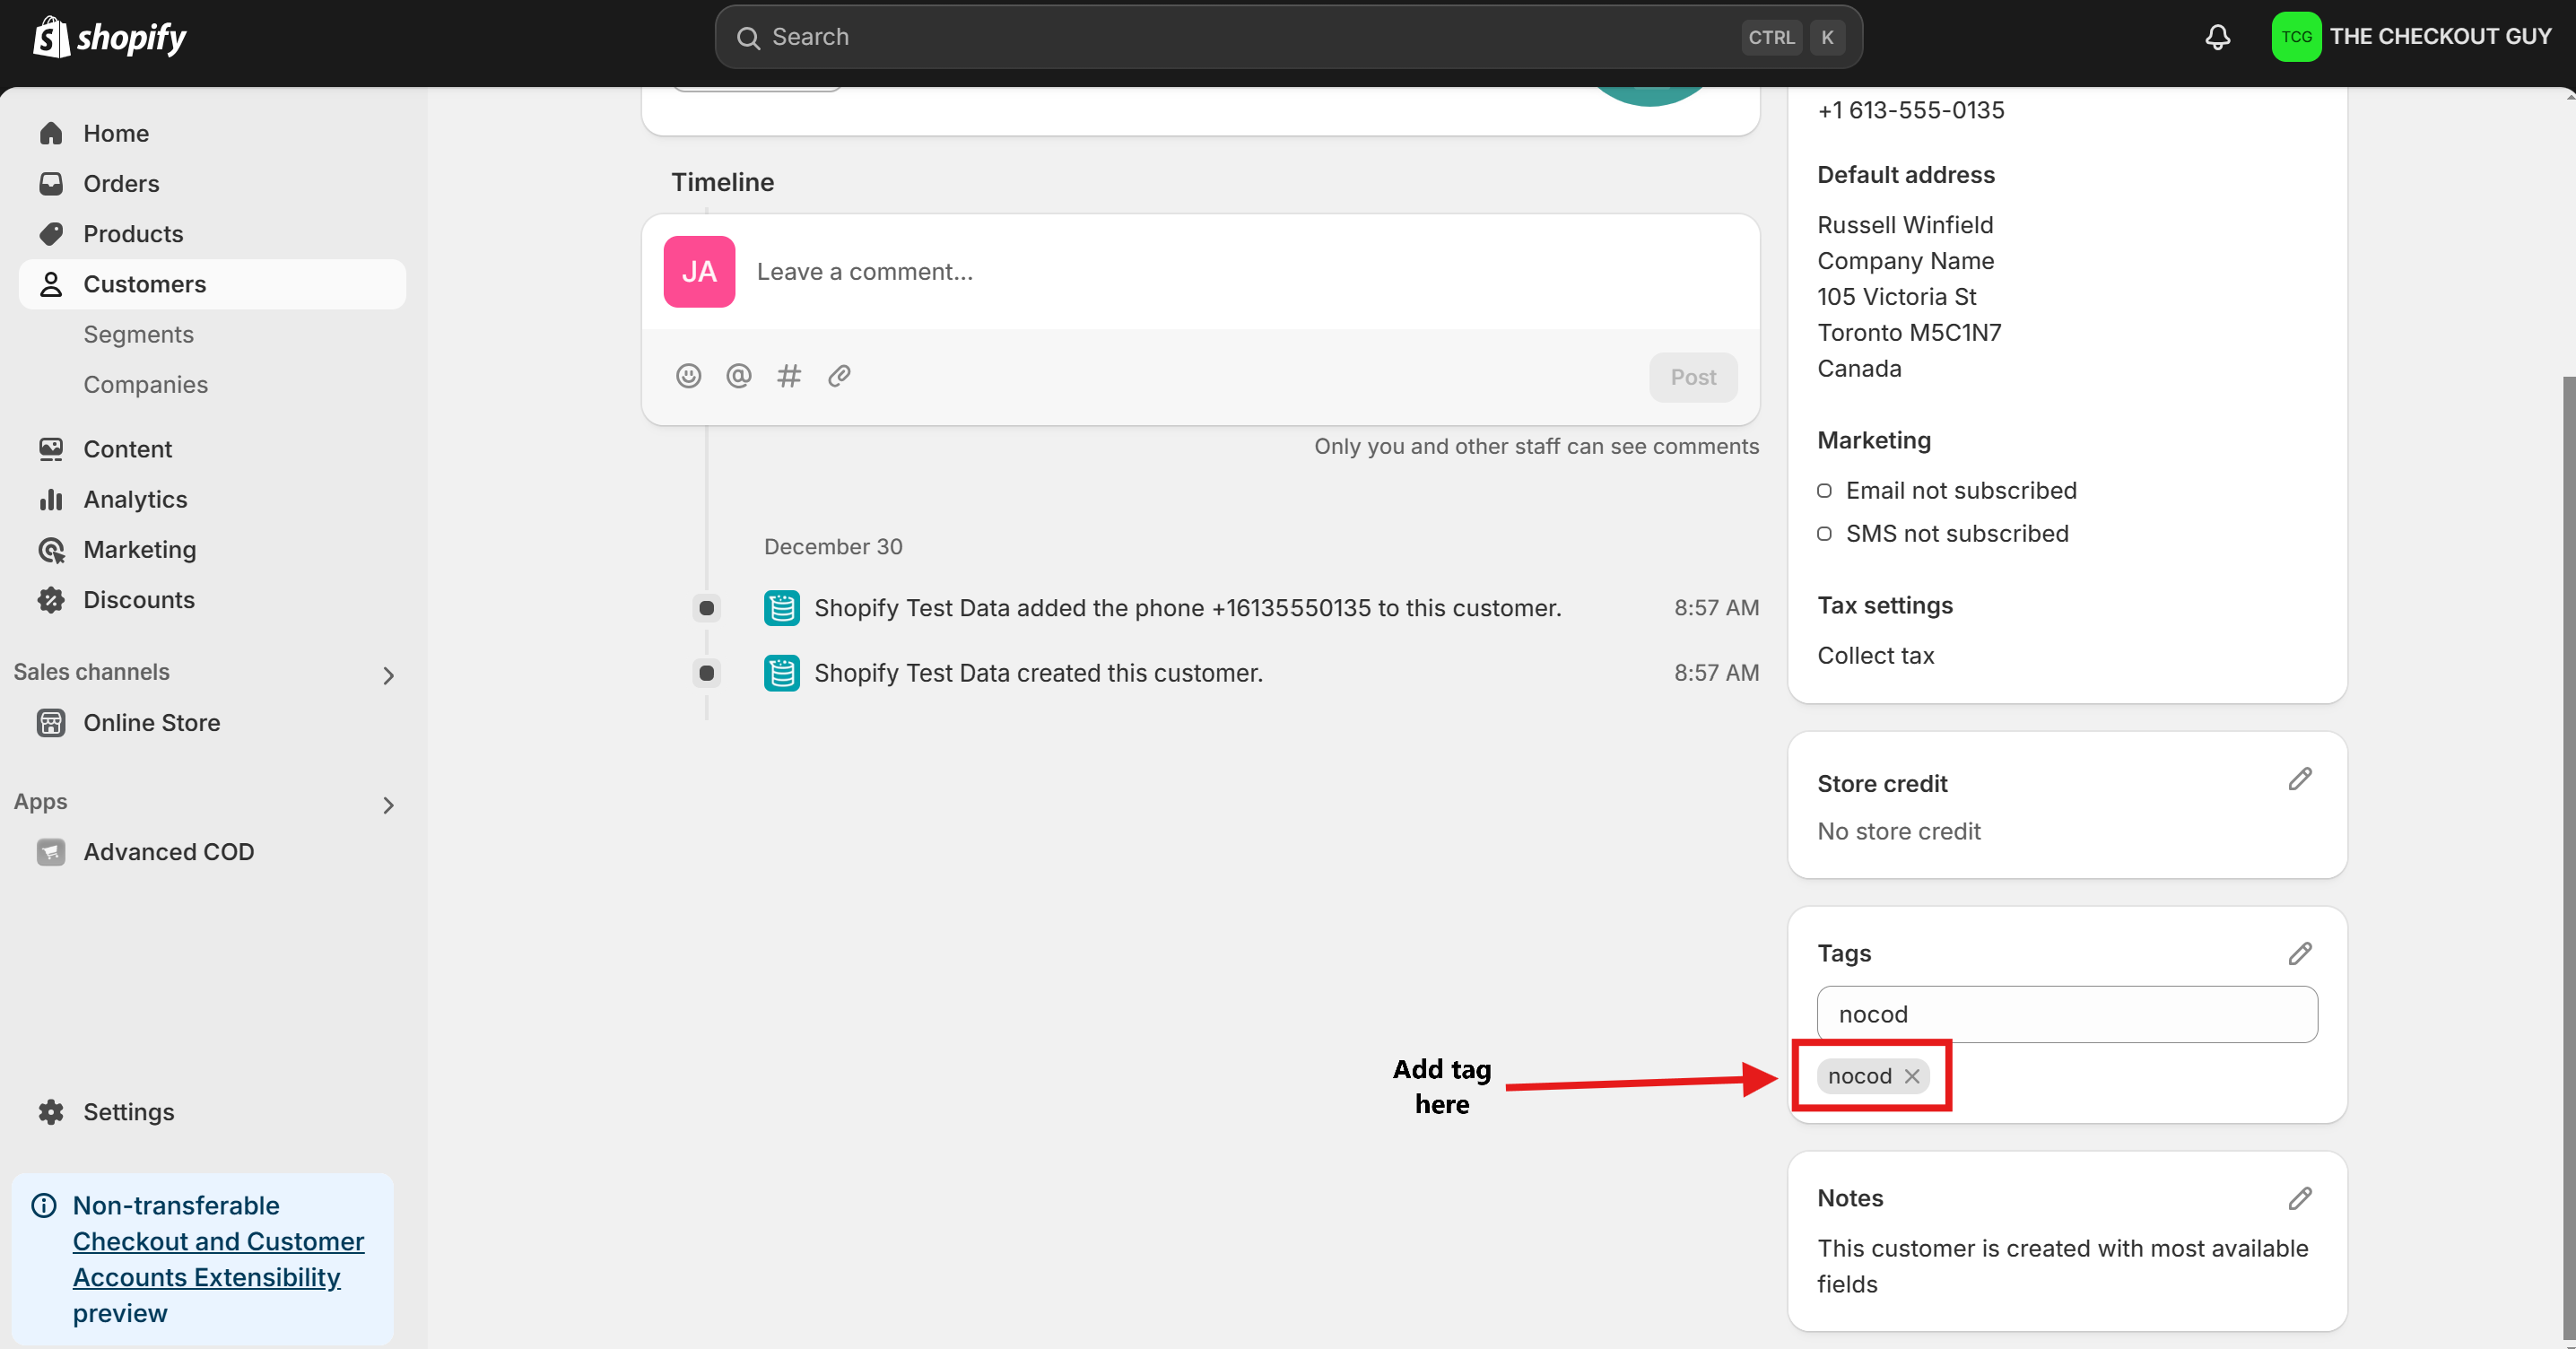Click the hashtag reference icon
Viewport: 2576px width, 1349px height.
[789, 376]
